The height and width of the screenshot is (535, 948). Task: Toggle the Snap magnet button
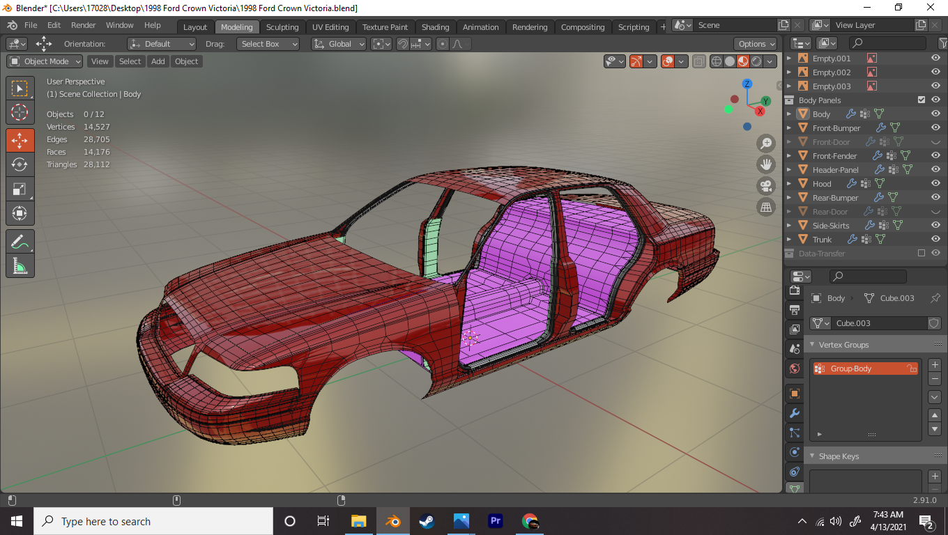pos(402,44)
